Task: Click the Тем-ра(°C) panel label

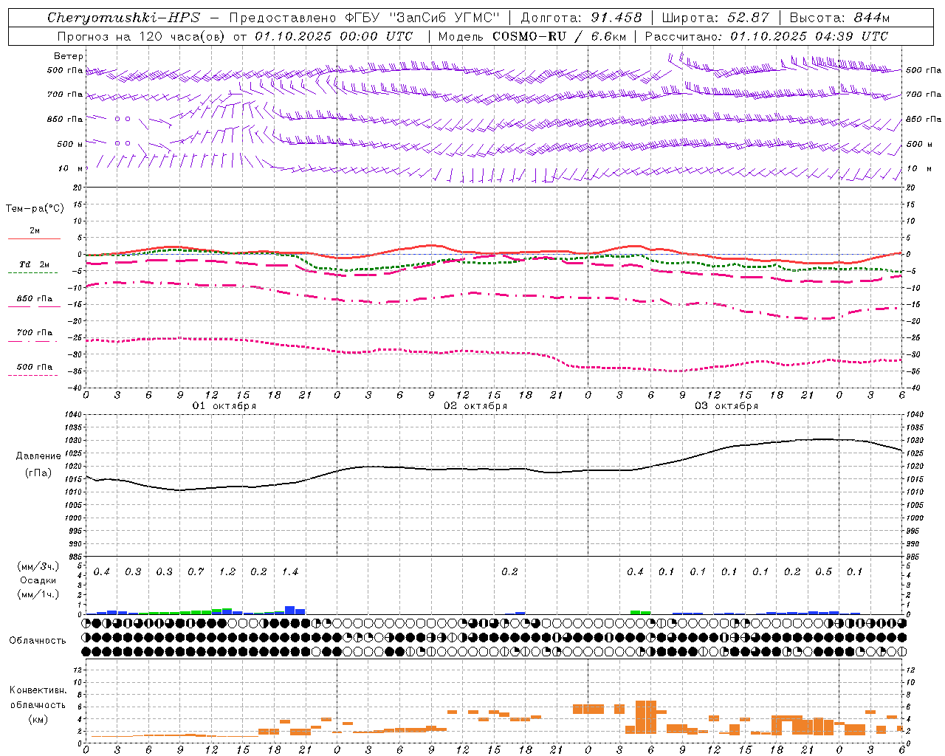Action: tap(35, 209)
